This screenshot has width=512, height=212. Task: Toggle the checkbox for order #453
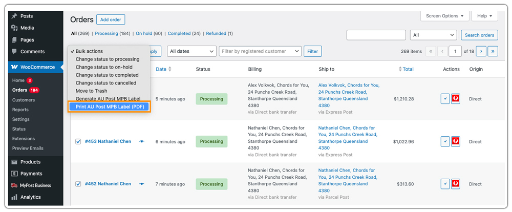point(78,141)
